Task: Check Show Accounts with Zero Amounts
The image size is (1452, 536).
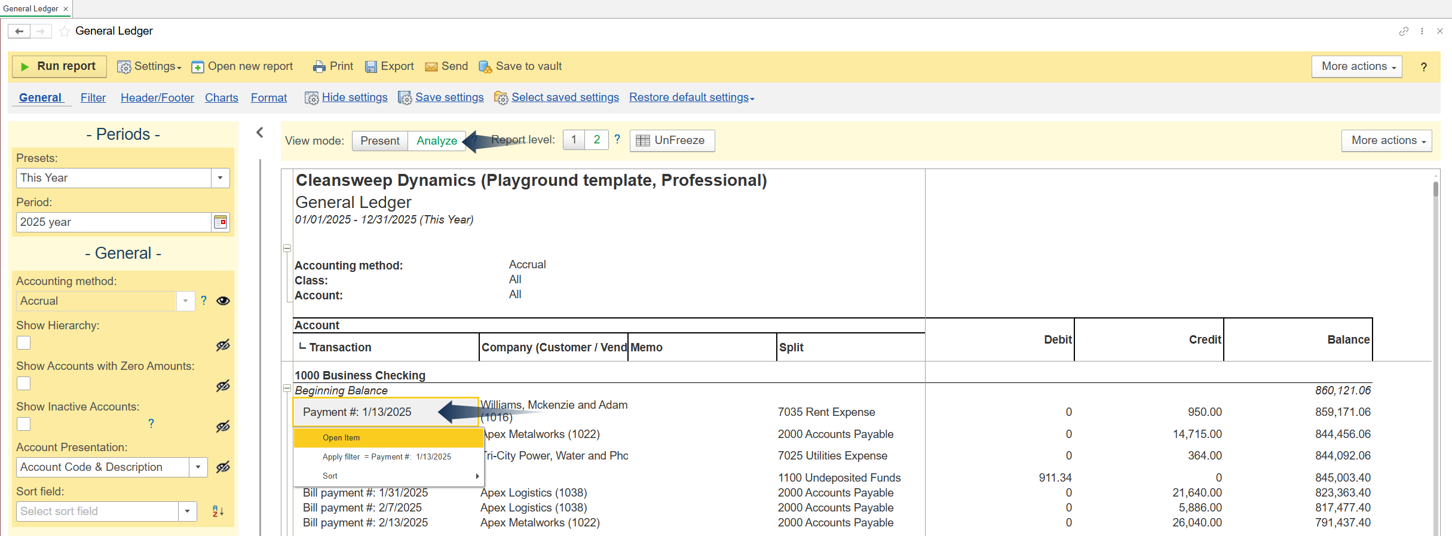Action: point(24,384)
